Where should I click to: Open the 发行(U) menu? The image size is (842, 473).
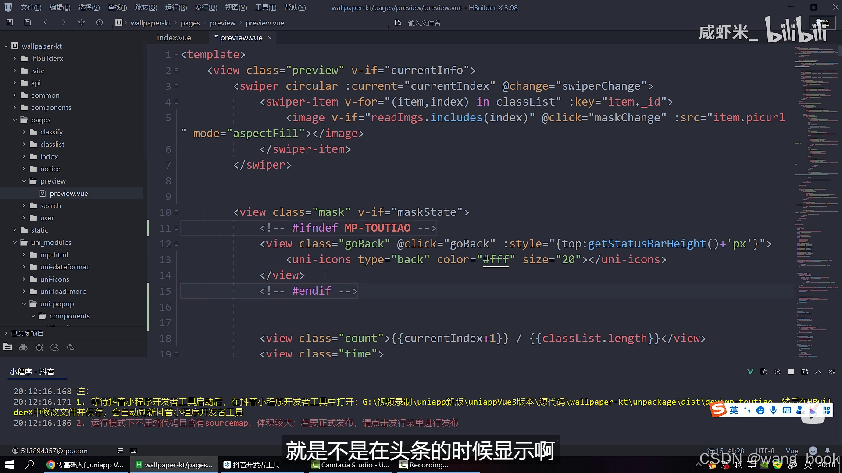(206, 7)
